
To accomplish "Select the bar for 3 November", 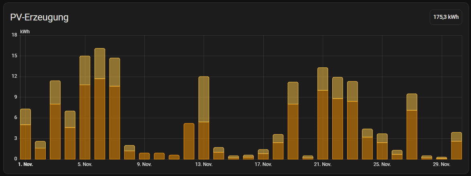I will coord(55,120).
